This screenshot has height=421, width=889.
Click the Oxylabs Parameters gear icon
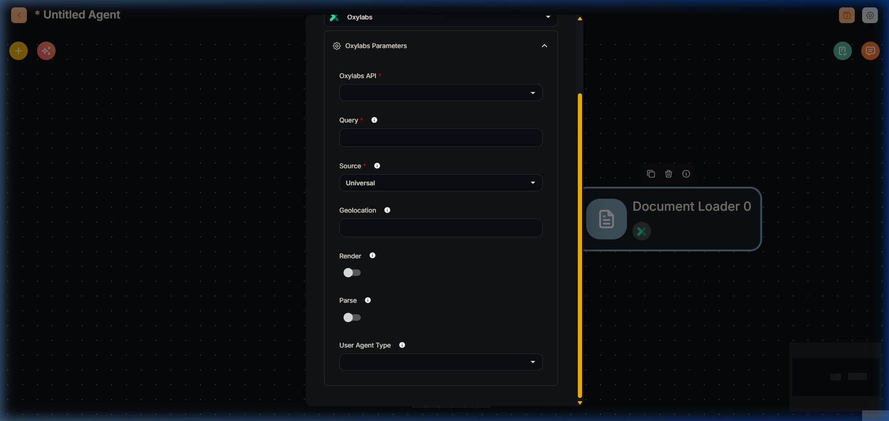click(337, 46)
